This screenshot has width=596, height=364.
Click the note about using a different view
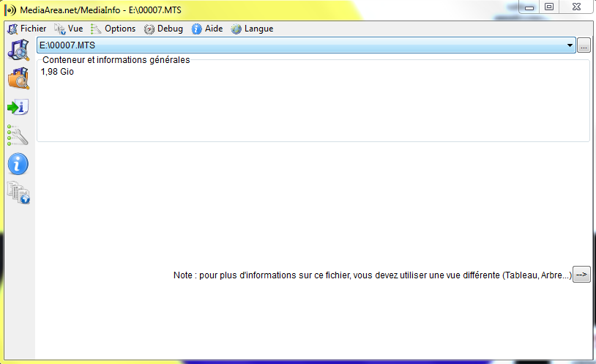[x=373, y=275]
